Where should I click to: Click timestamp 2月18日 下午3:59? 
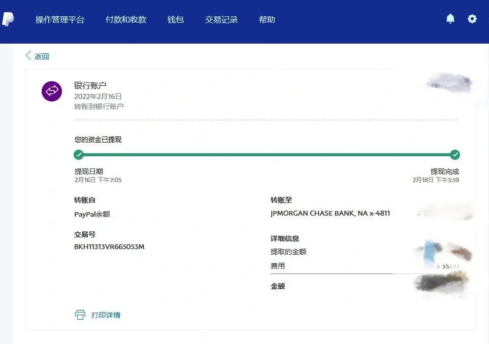click(436, 180)
